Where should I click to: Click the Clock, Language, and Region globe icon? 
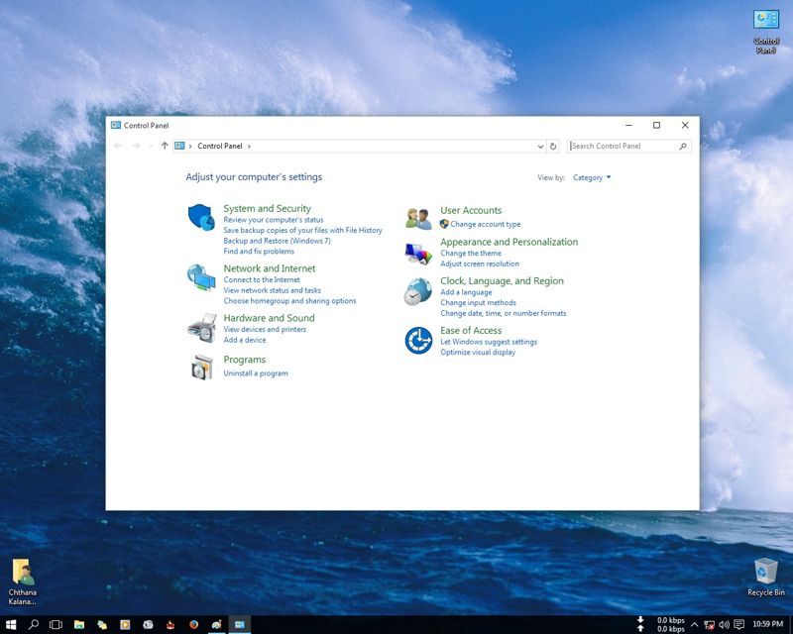click(417, 291)
